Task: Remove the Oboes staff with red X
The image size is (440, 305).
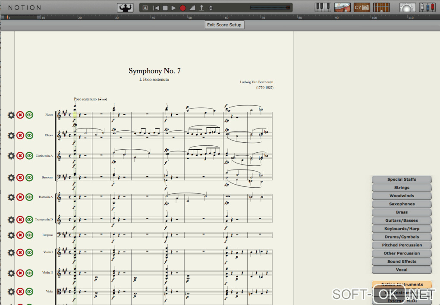Action: pyautogui.click(x=20, y=135)
